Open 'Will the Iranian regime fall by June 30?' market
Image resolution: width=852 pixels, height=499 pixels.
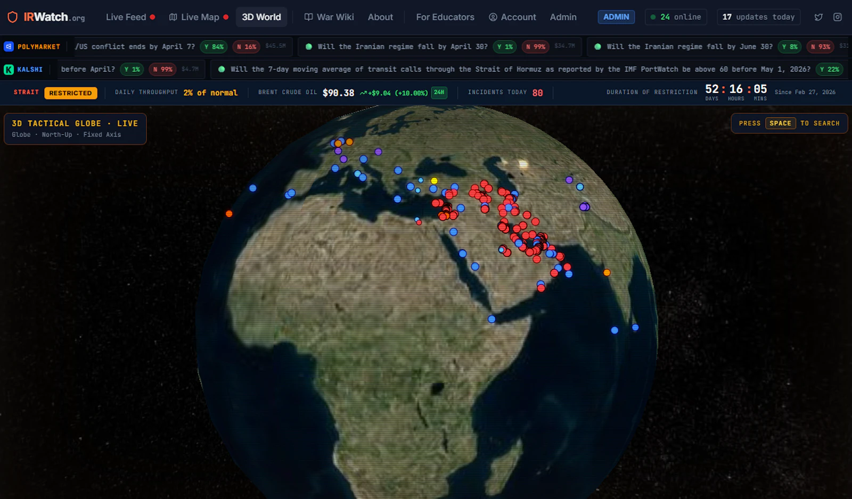point(690,47)
